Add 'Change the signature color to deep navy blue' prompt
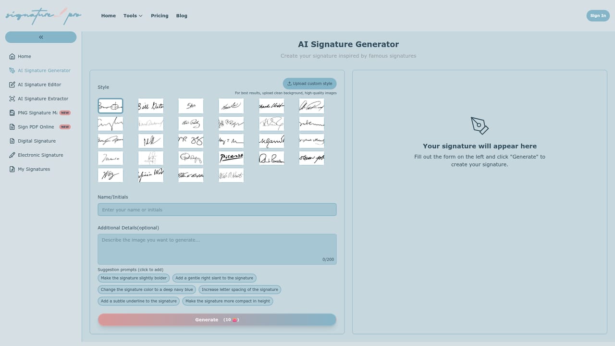 tap(147, 290)
